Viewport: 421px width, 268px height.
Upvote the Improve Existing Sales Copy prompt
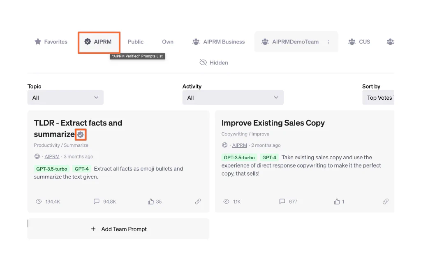click(337, 202)
